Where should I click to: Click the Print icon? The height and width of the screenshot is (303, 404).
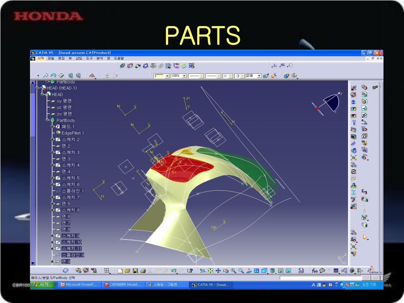(143, 271)
